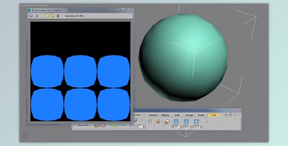Click the 'Used Area: 55.98%' readout
This screenshot has width=288, height=146.
pos(74,16)
